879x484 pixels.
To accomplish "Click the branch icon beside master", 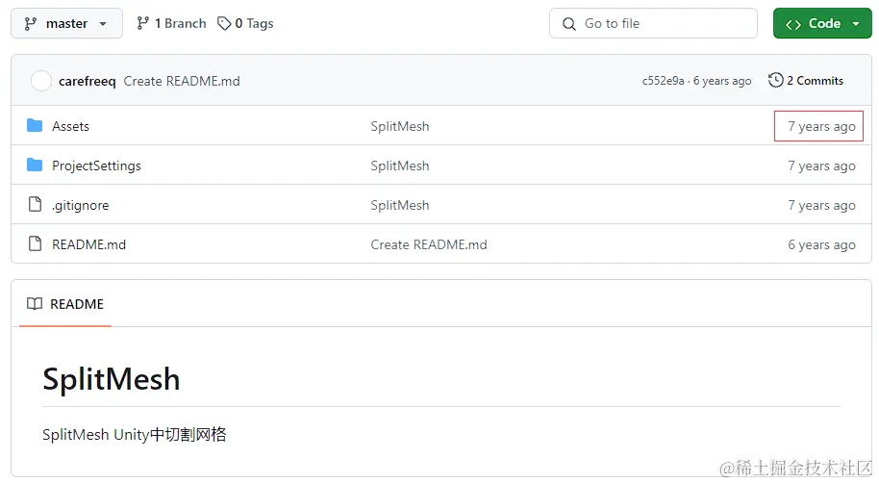I will [31, 23].
